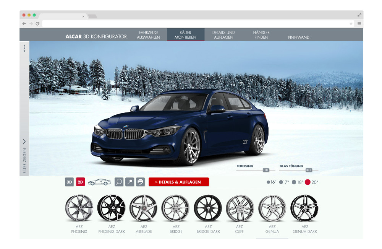
Task: Select the AEZ Genua wheel
Action: (x=272, y=214)
